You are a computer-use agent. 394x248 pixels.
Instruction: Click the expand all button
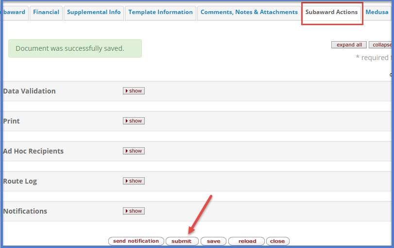349,45
